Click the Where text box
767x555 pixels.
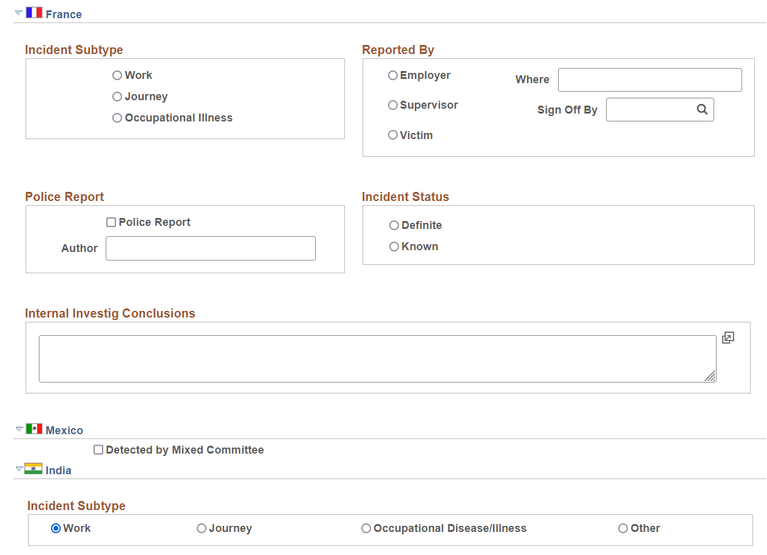tap(649, 80)
